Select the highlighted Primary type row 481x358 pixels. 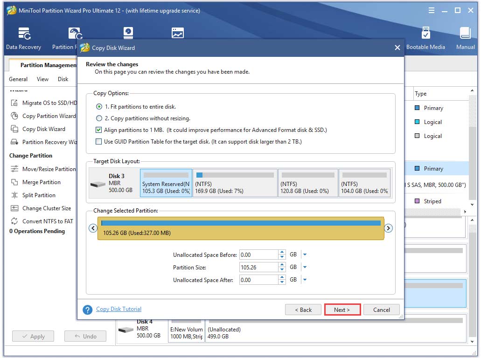pos(437,168)
